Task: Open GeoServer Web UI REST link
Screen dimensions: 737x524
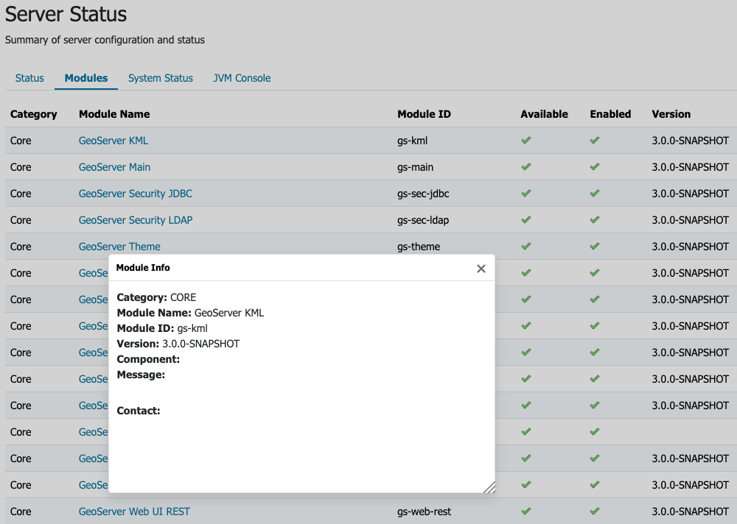Action: (134, 511)
